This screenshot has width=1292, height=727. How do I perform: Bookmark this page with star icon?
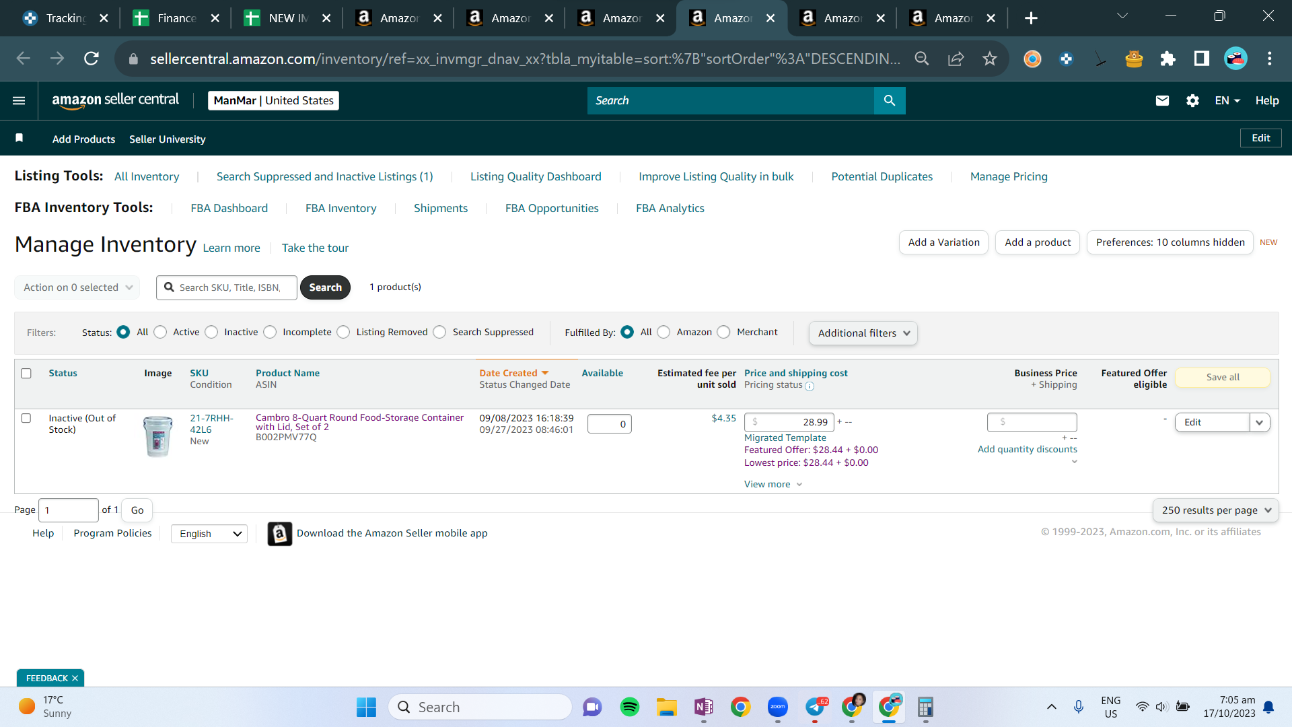989,59
